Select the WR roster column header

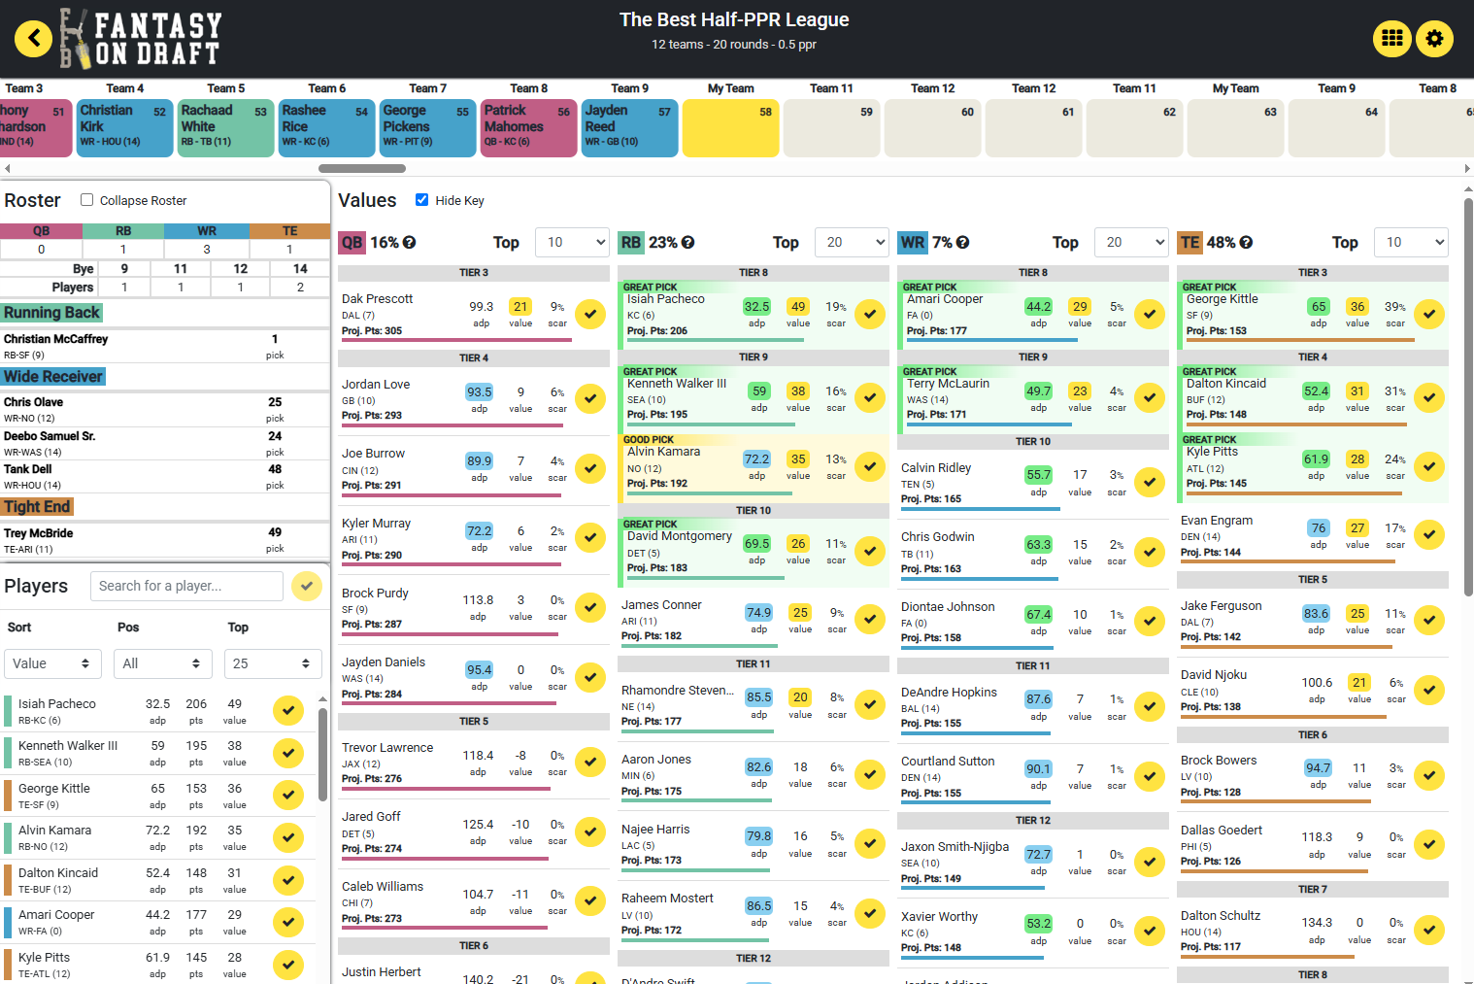click(x=207, y=231)
